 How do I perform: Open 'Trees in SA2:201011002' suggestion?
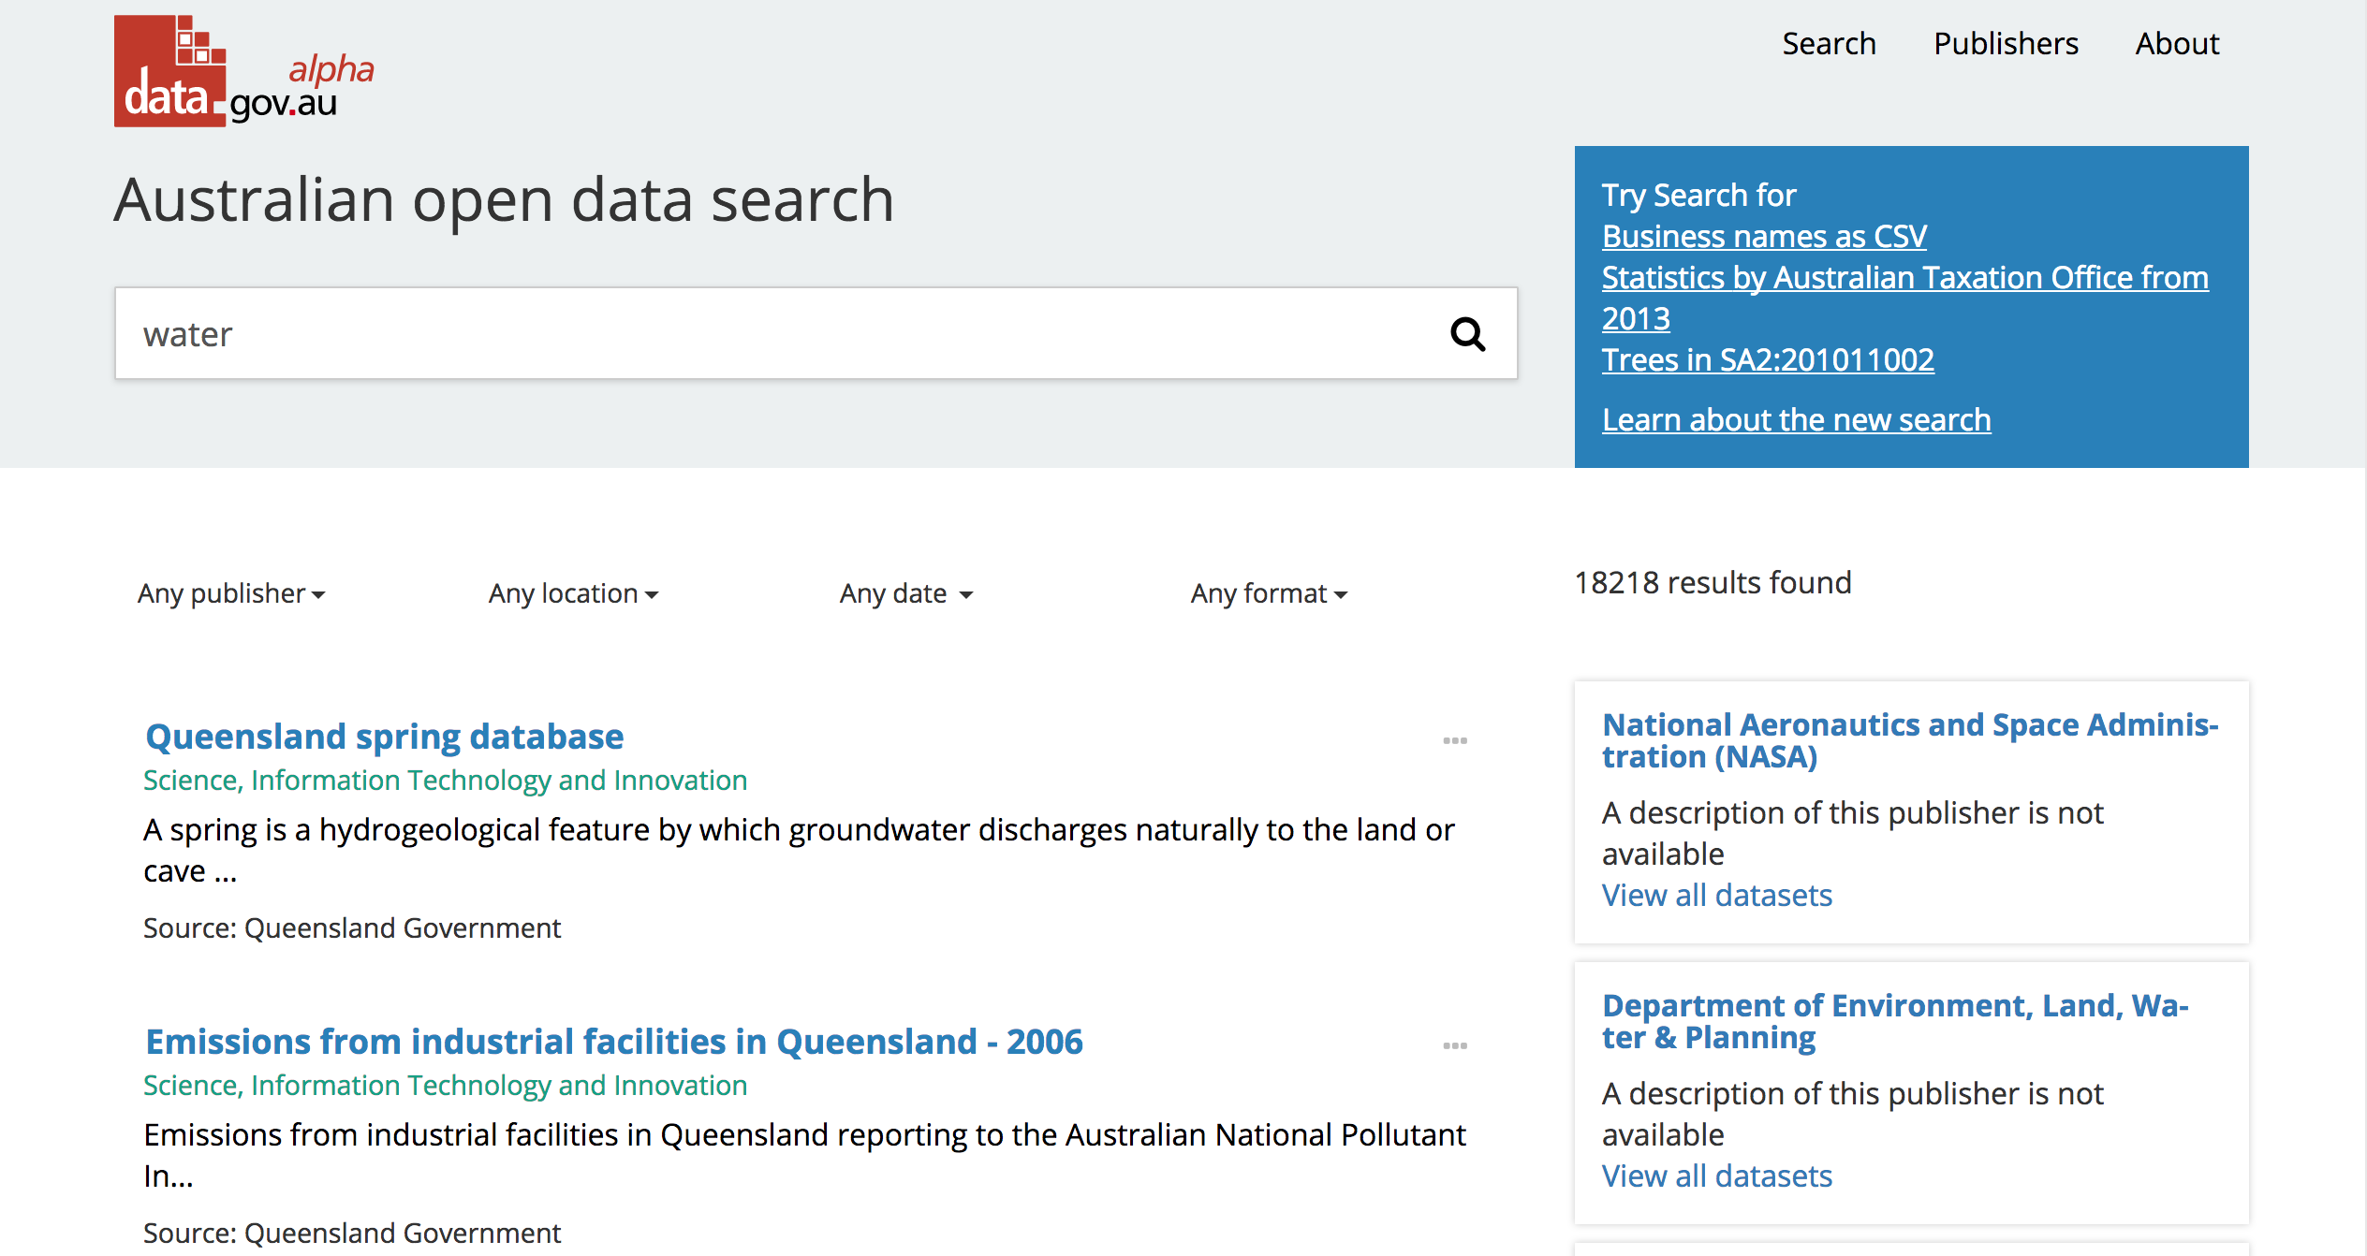(1768, 360)
